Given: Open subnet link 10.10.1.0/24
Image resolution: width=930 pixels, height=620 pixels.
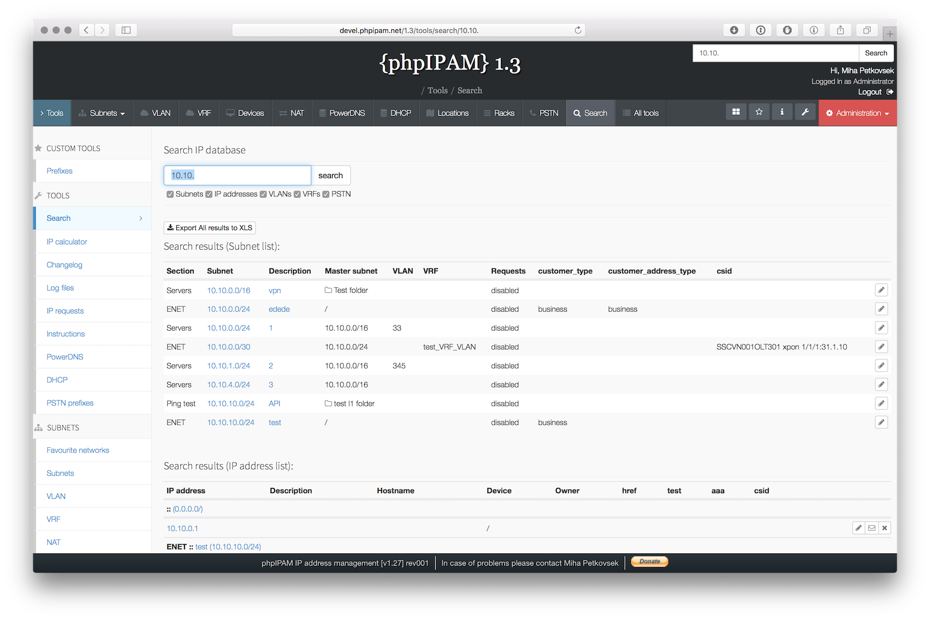Looking at the screenshot, I should click(229, 366).
